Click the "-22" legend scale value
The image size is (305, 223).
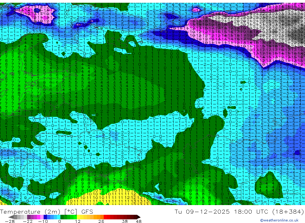28,221
